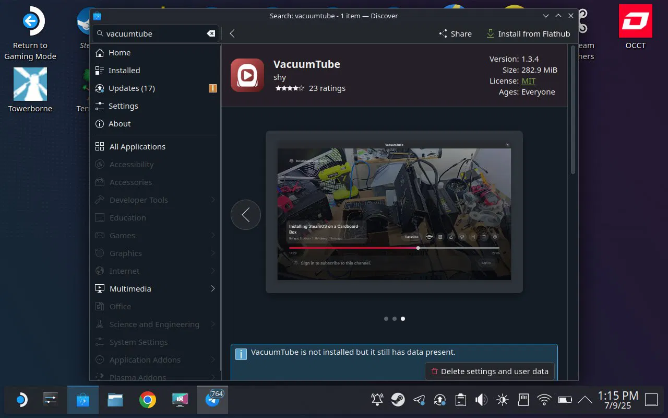
Task: Expand the Graphics category arrow
Action: [x=213, y=253]
